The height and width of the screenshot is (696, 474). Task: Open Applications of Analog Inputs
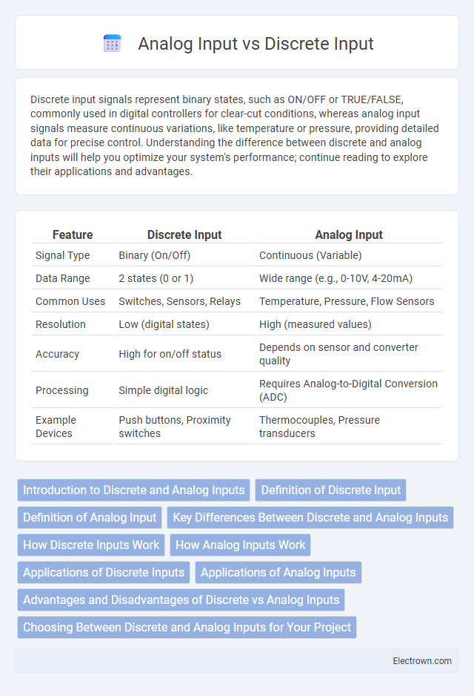[x=278, y=573]
